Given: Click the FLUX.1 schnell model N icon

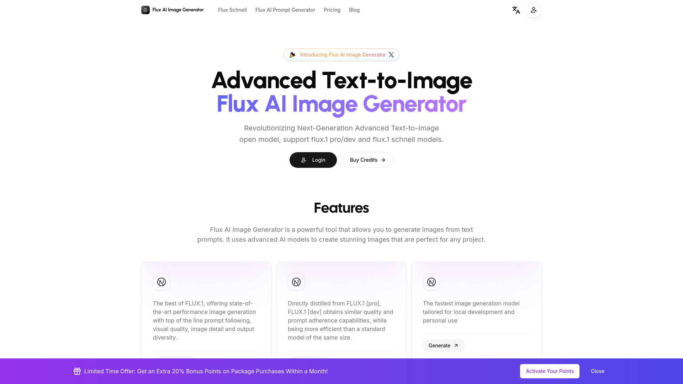Looking at the screenshot, I should pos(431,282).
